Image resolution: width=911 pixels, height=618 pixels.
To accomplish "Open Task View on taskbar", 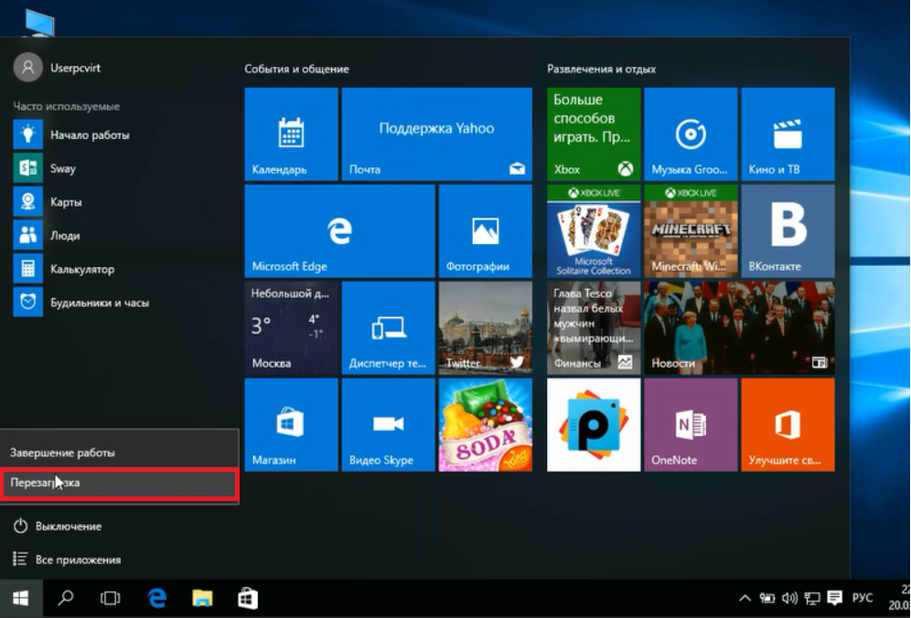I will coord(111,598).
